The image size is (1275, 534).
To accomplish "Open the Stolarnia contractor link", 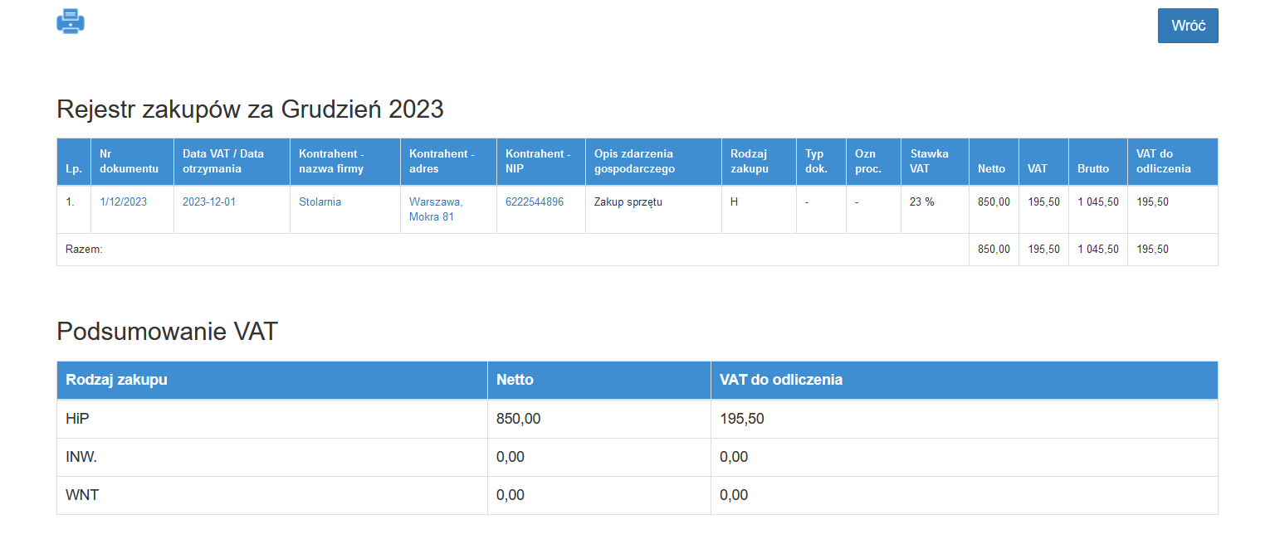I will (320, 201).
